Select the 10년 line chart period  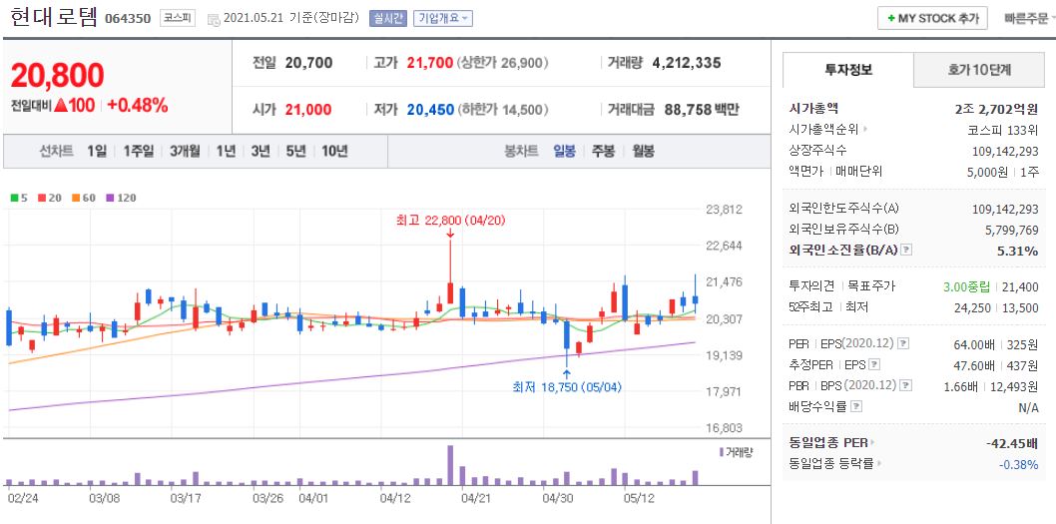334,152
